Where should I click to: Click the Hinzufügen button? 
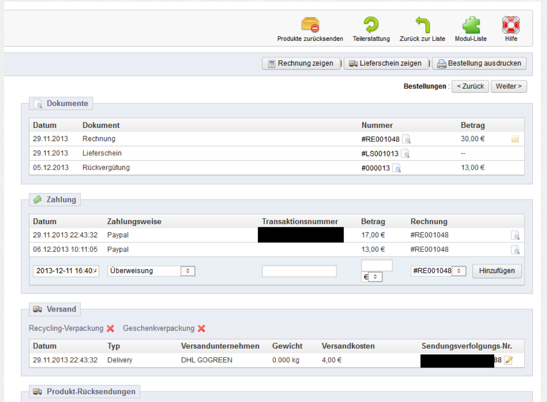tap(497, 271)
